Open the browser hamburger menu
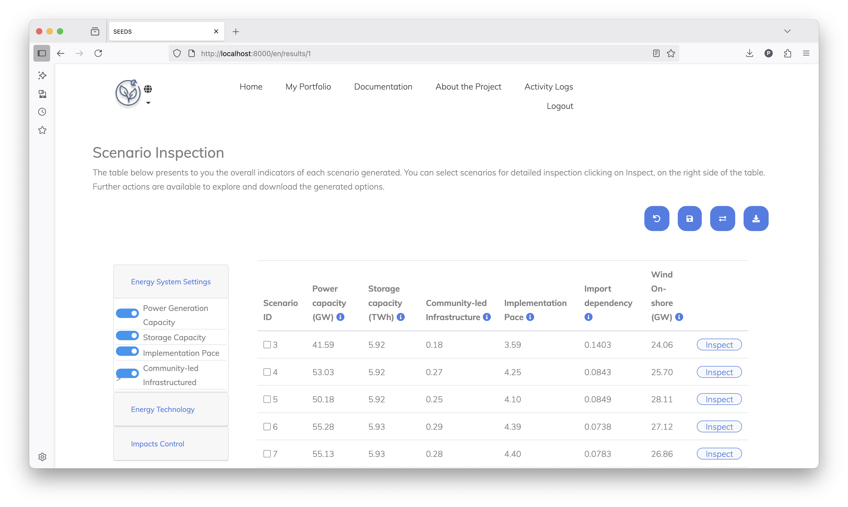848x507 pixels. pyautogui.click(x=806, y=53)
